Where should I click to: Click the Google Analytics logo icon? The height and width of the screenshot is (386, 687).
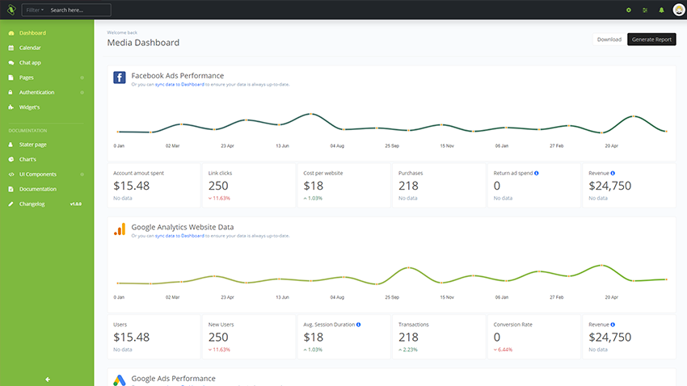coord(119,229)
